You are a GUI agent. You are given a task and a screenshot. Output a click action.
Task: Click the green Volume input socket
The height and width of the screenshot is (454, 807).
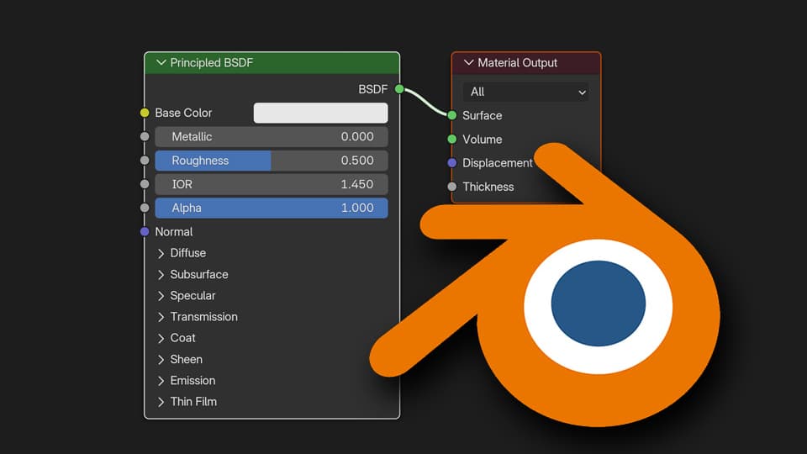[x=452, y=139]
